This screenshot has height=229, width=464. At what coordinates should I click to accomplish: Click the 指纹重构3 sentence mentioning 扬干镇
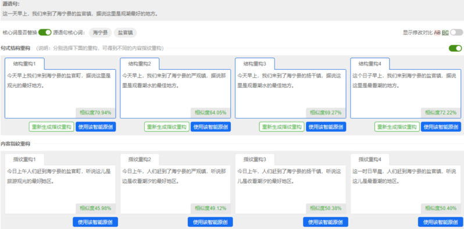290,176
